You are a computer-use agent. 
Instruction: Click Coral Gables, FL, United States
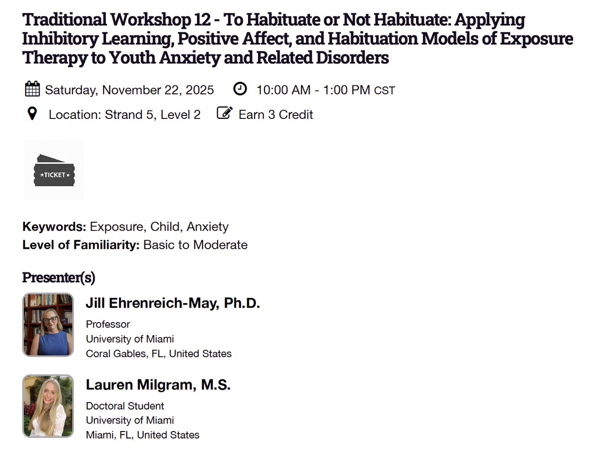159,354
